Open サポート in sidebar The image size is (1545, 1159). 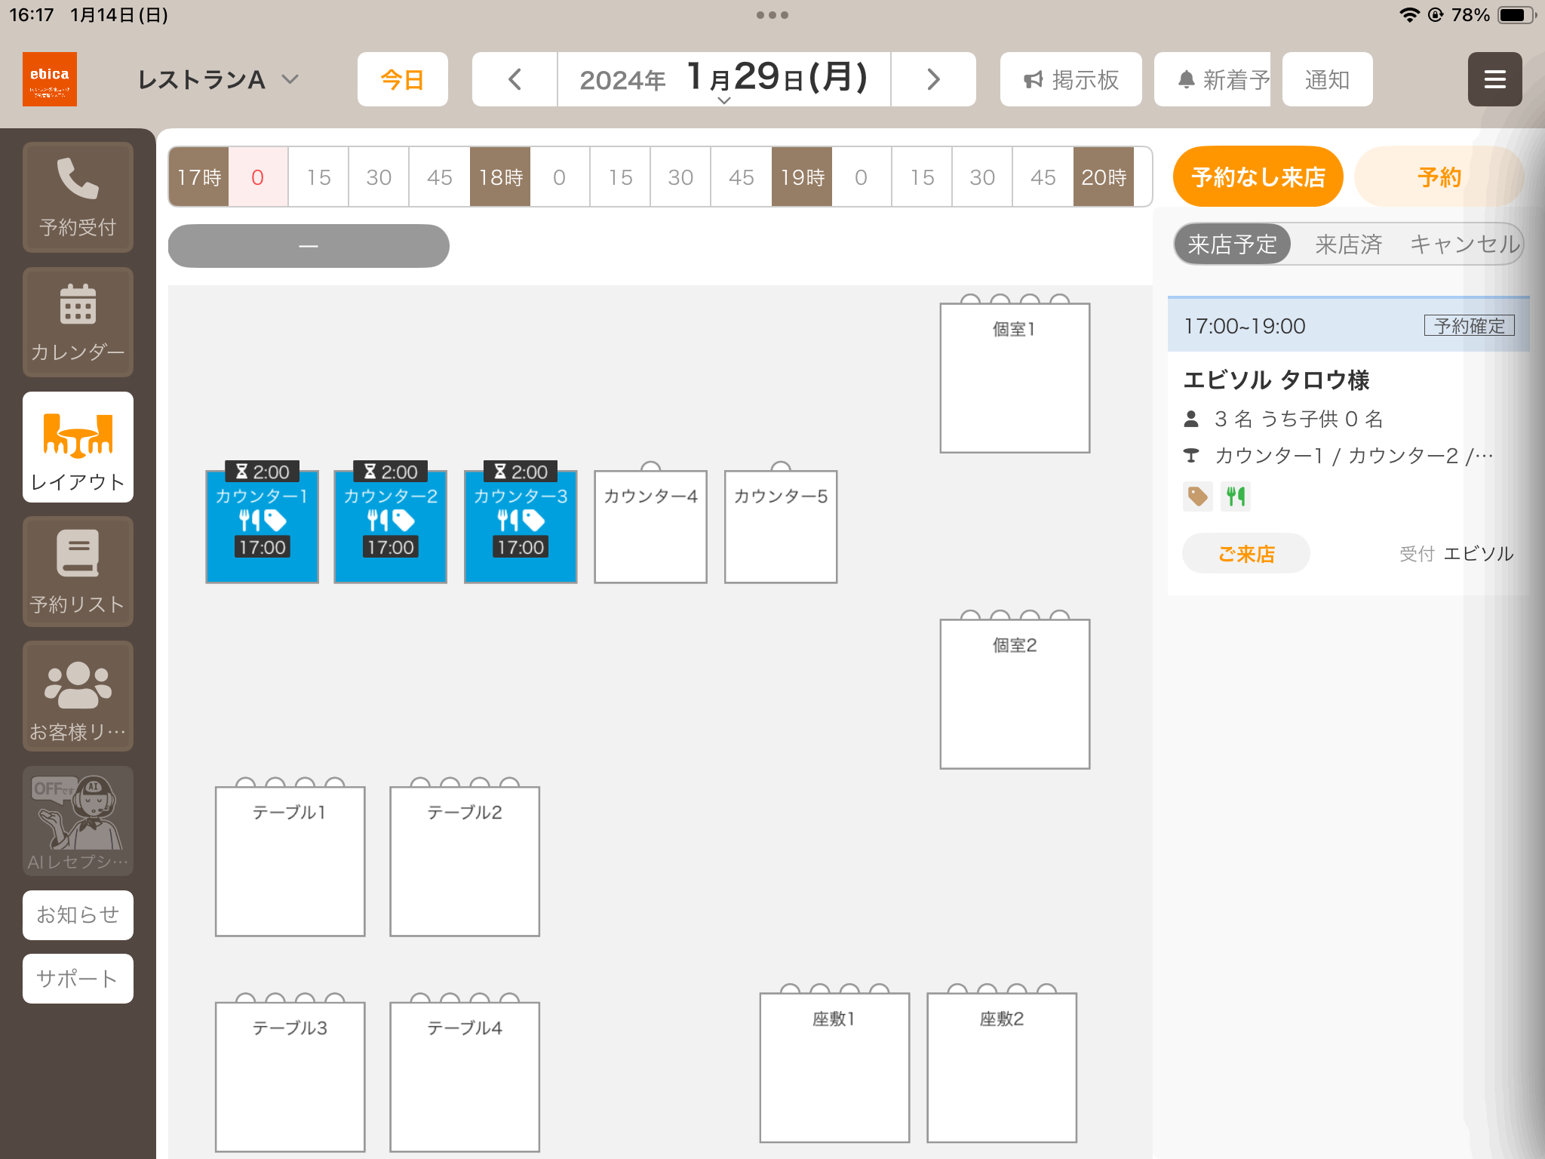[78, 979]
